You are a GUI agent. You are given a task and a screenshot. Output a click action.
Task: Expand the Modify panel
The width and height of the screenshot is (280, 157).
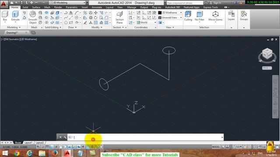click(97, 27)
